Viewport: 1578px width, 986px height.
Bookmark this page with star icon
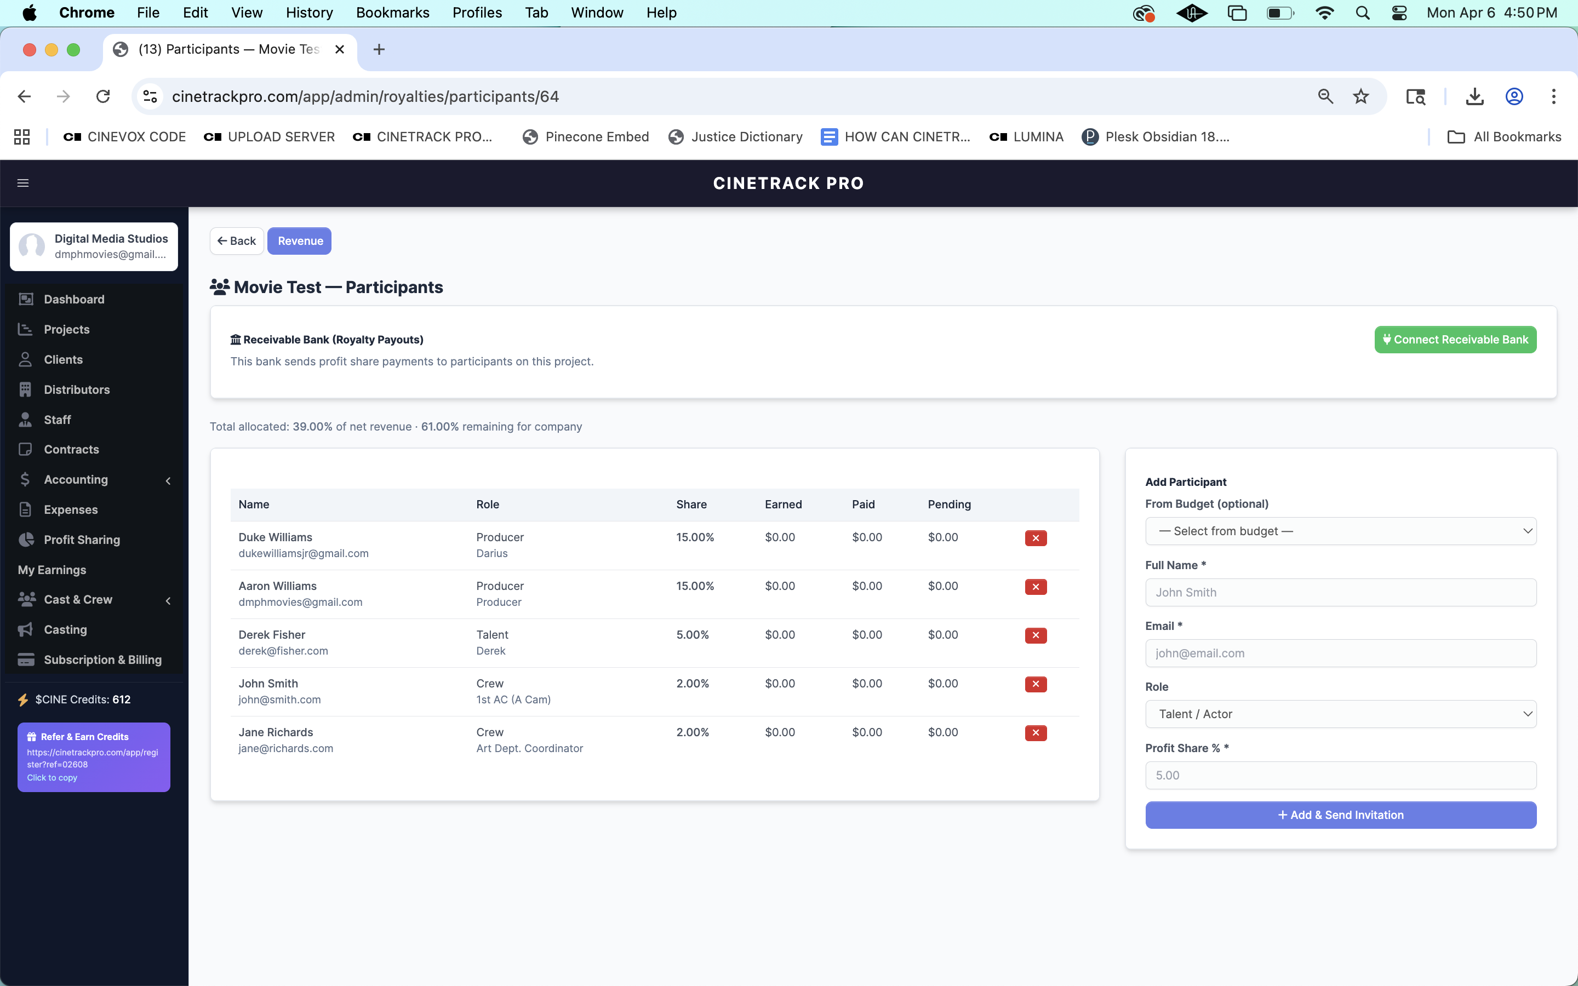(x=1360, y=96)
